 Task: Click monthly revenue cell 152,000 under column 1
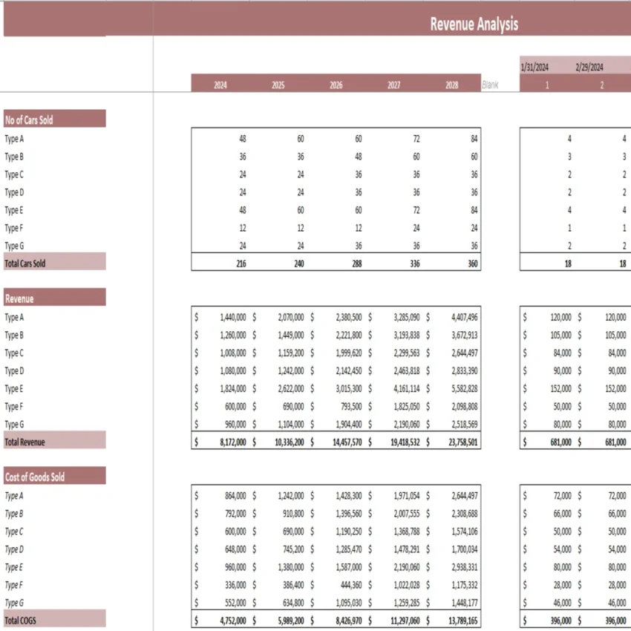click(561, 389)
